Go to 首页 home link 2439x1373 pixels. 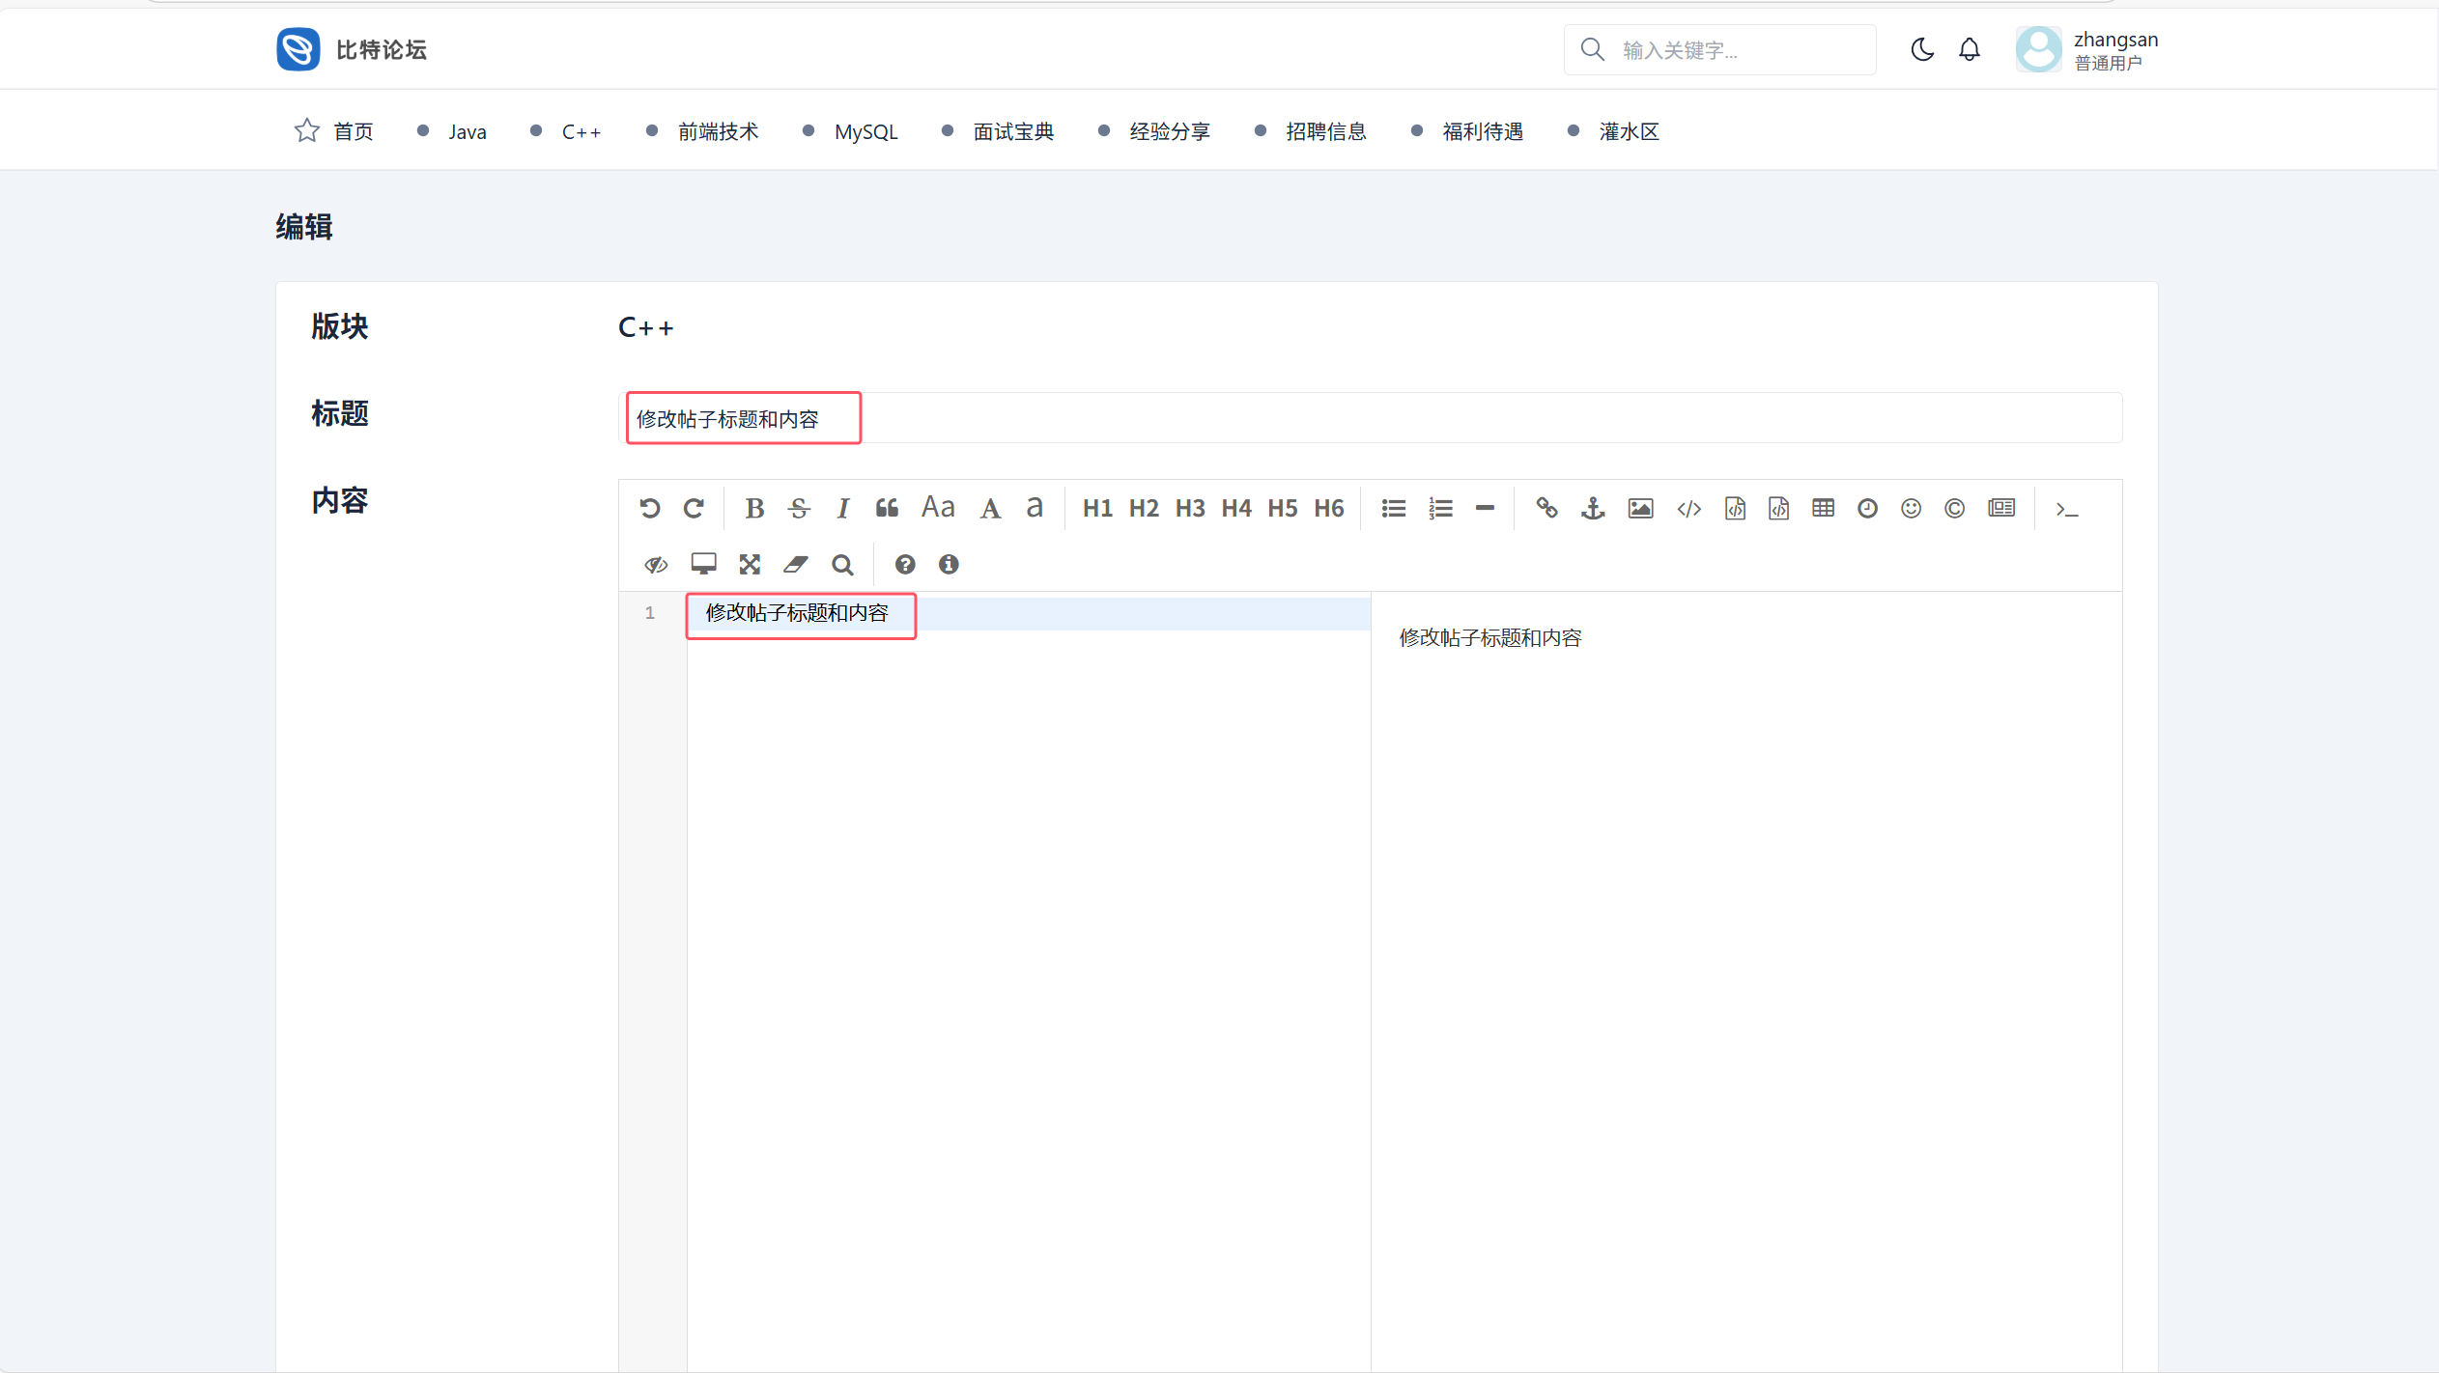tap(353, 132)
